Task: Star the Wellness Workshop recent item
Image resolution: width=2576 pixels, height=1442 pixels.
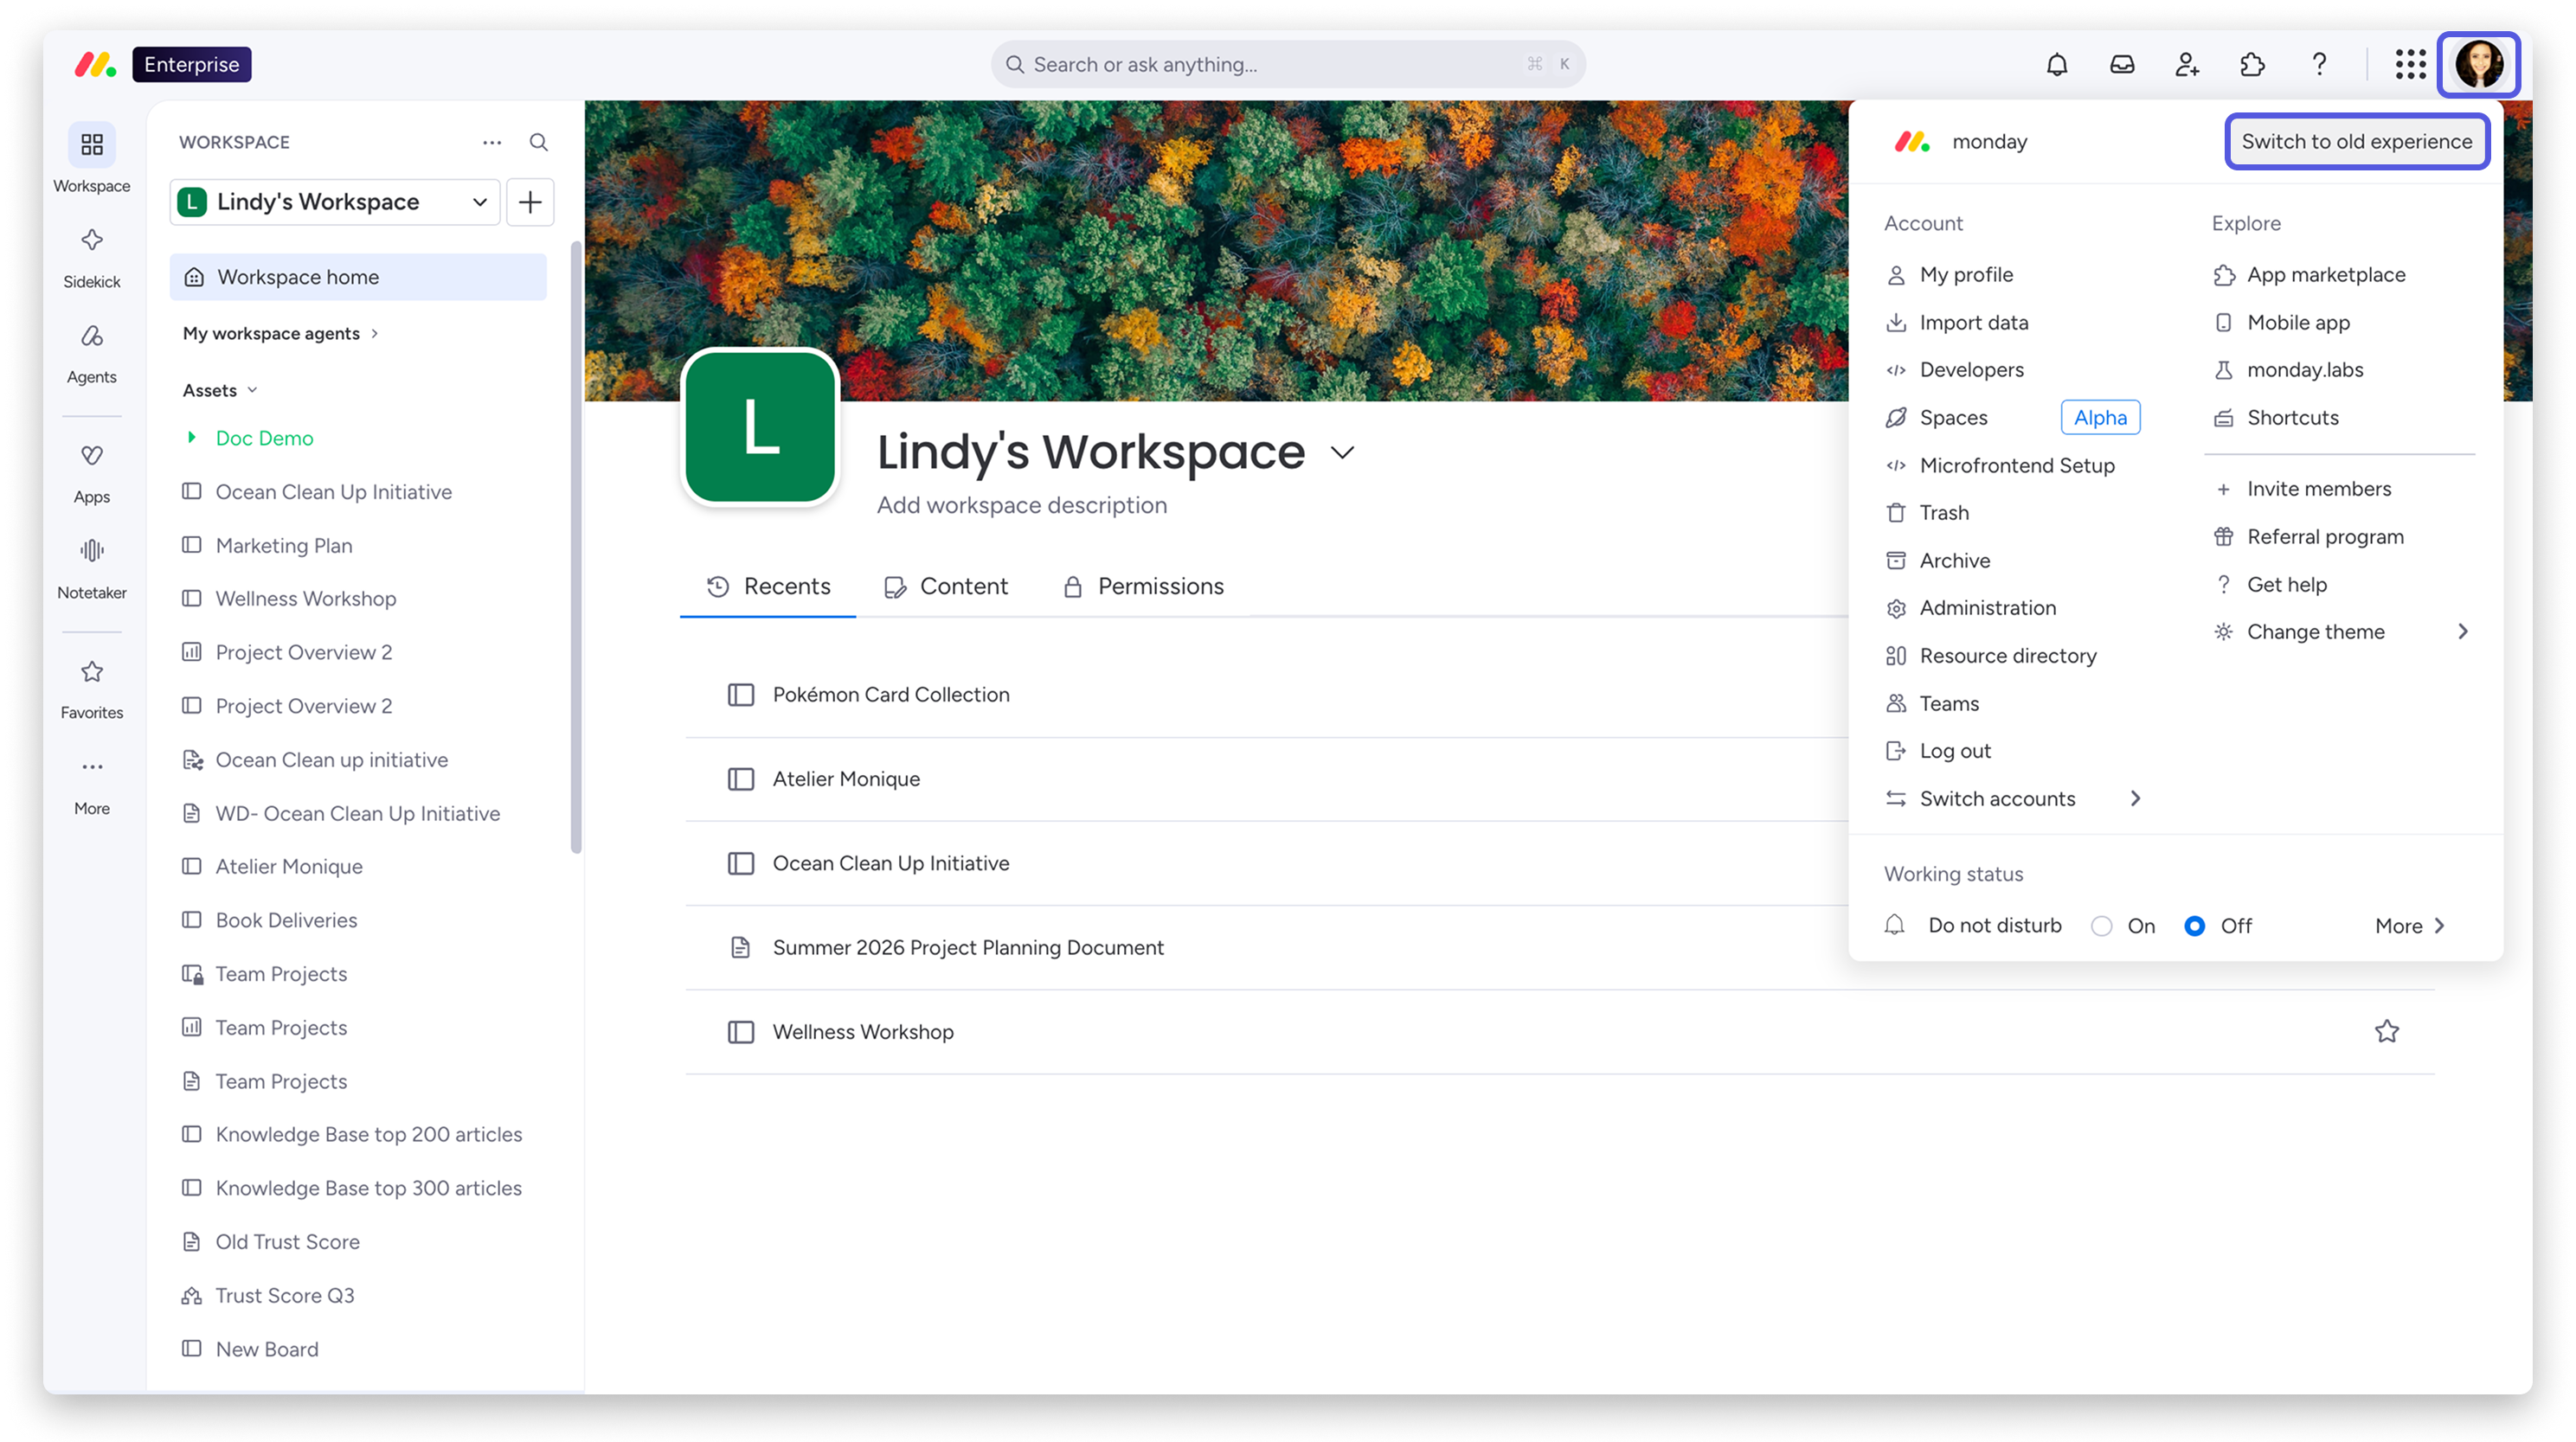Action: [2386, 1031]
